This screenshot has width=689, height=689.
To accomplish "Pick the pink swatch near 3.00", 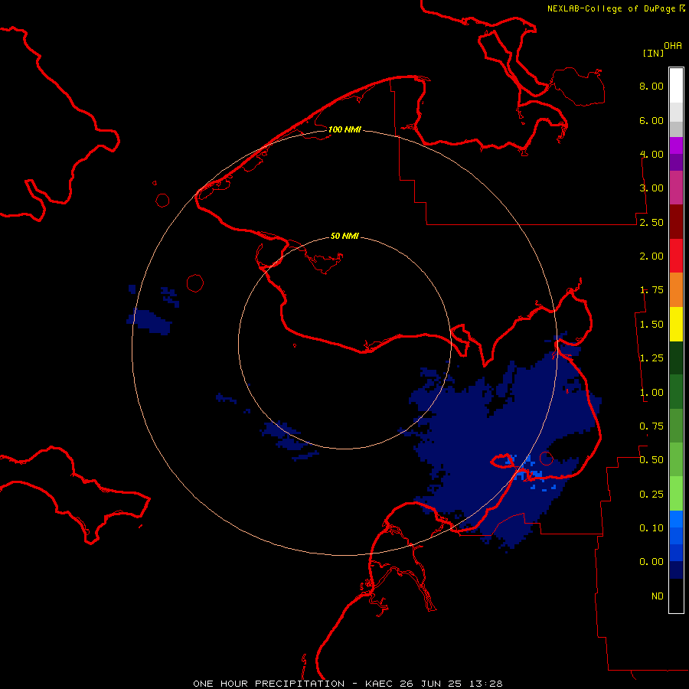I will (x=676, y=188).
